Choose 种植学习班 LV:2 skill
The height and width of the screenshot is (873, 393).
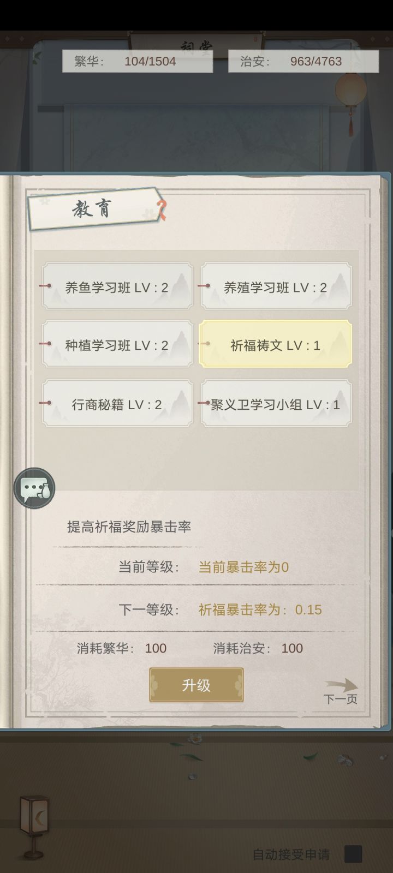tap(117, 345)
